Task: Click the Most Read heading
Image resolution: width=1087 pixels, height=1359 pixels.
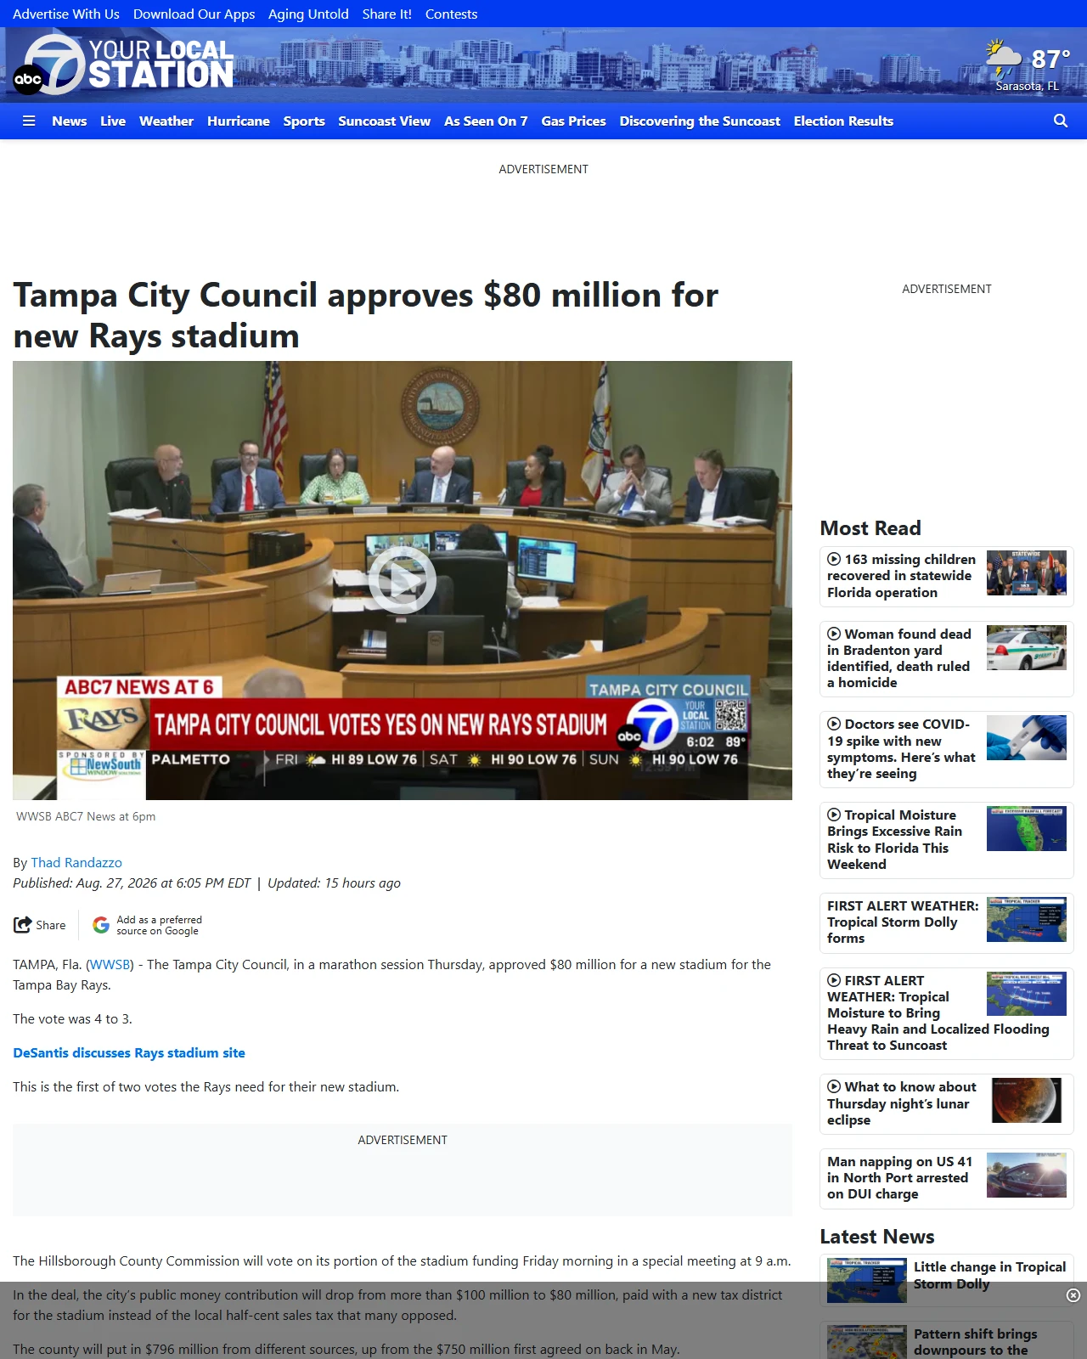Action: [x=870, y=527]
